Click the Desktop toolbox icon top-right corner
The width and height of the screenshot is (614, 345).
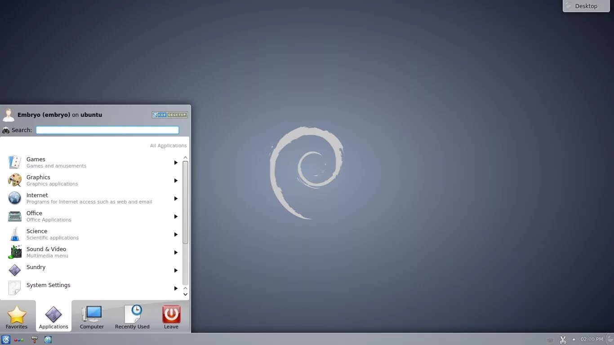click(569, 6)
